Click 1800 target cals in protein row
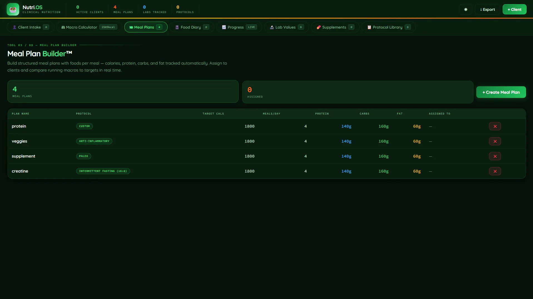This screenshot has height=299, width=533. point(249,126)
